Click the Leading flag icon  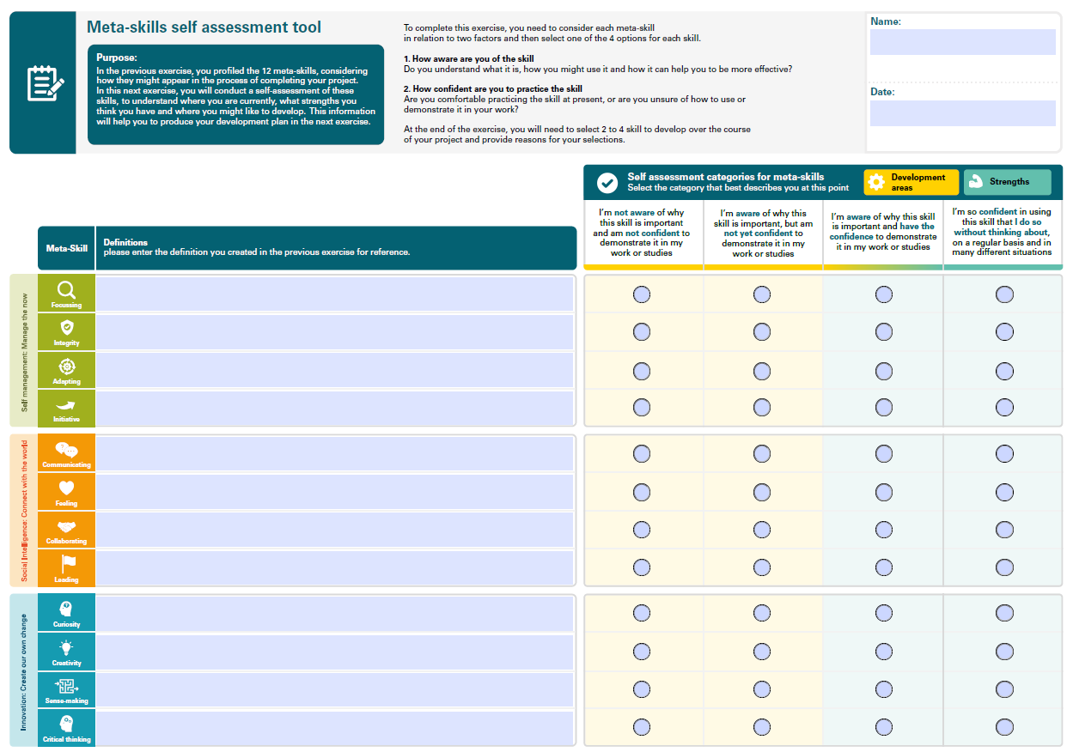[x=67, y=564]
